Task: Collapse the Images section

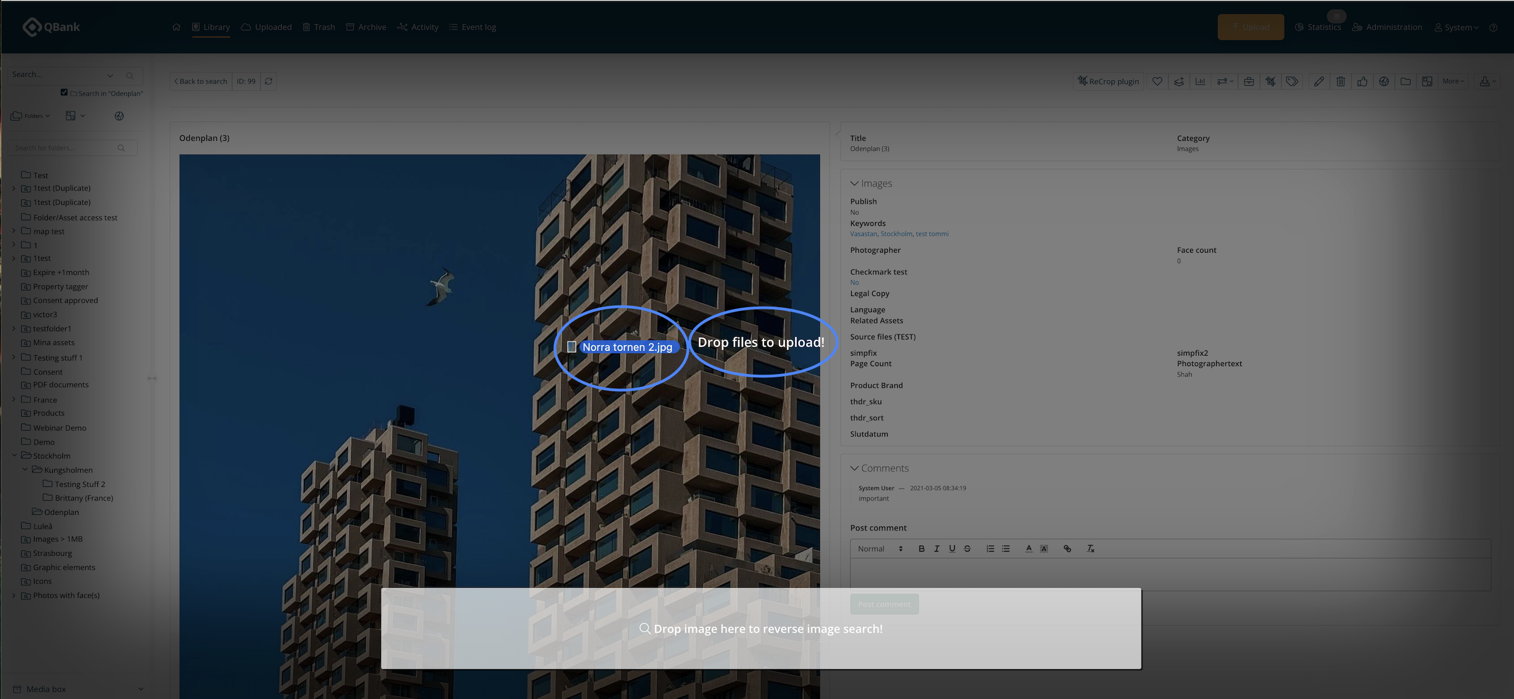Action: click(854, 184)
